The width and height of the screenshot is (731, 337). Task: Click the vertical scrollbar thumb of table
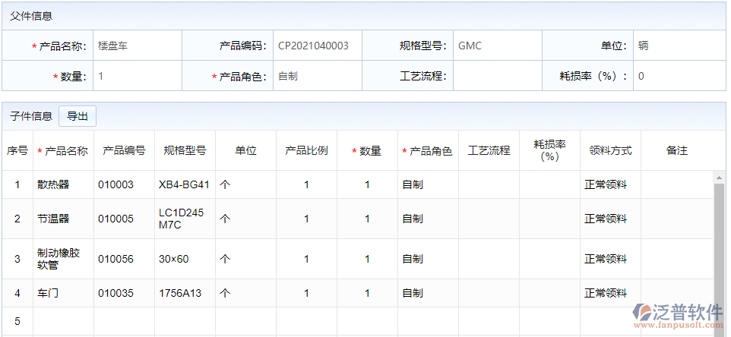pos(718,250)
